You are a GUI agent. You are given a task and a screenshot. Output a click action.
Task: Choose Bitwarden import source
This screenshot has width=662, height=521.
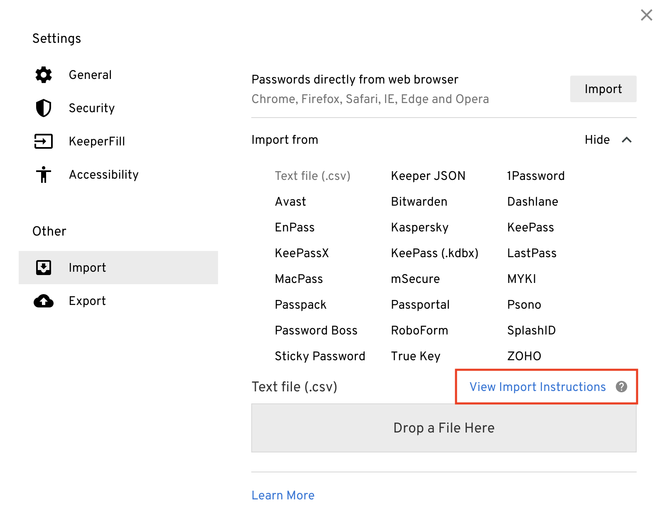pos(419,202)
